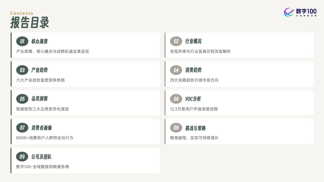The image size is (324, 182).
Task: Click the 05 number badge
Action: pyautogui.click(x=22, y=99)
